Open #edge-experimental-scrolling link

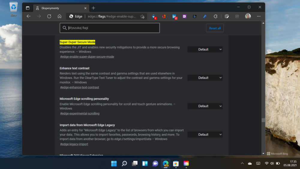click(x=80, y=113)
